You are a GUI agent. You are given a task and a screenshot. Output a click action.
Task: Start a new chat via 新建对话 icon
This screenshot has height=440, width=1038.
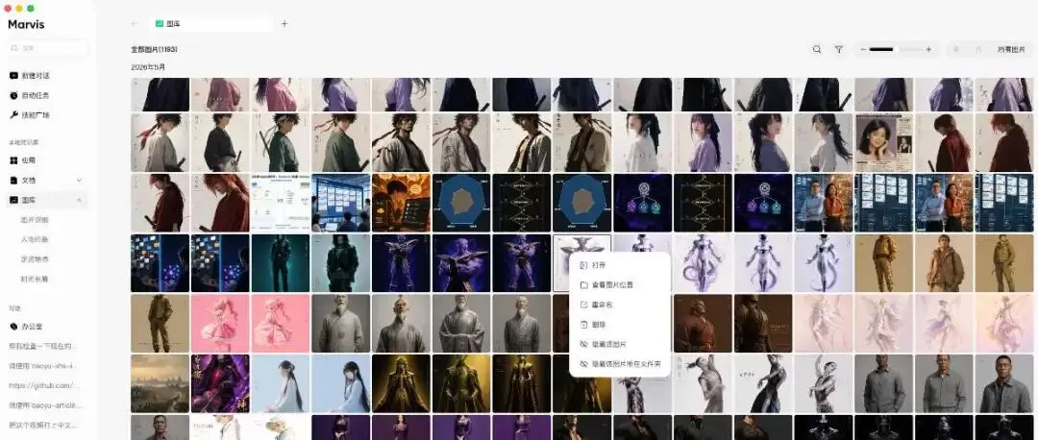13,76
